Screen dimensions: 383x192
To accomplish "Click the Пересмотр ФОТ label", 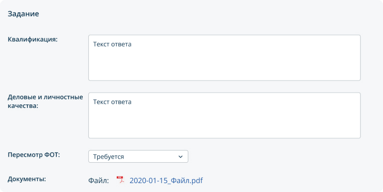I will pyautogui.click(x=34, y=155).
